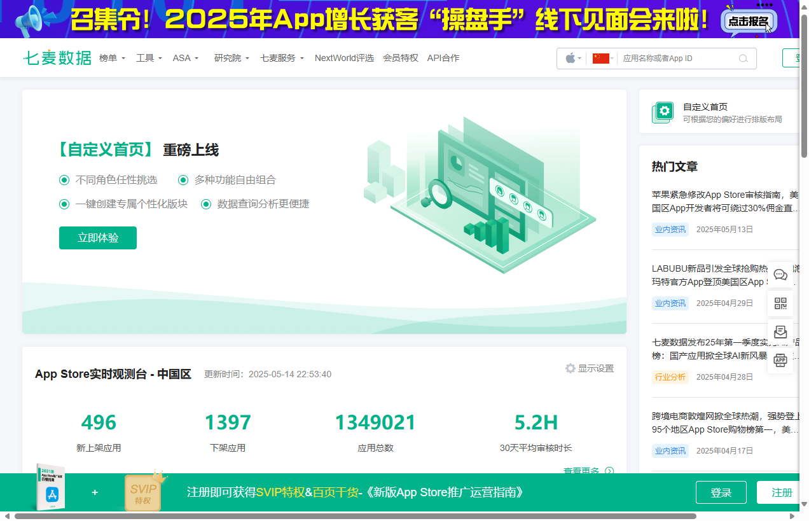
Task: Expand the 榜单 dropdown menu
Action: [112, 58]
